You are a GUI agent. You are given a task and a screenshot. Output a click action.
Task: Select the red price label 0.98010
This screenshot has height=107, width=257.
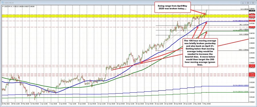252,15
